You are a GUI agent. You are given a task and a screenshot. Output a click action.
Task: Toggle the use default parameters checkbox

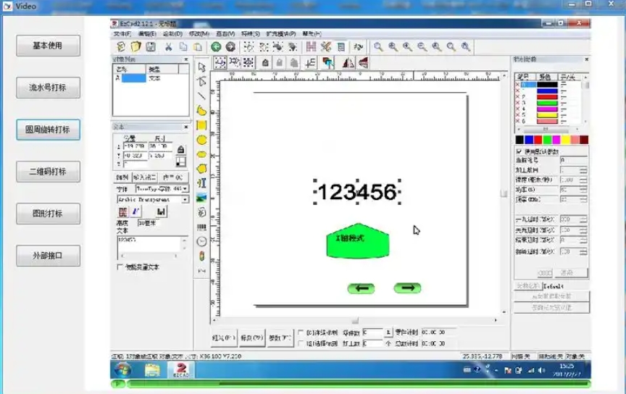point(519,151)
